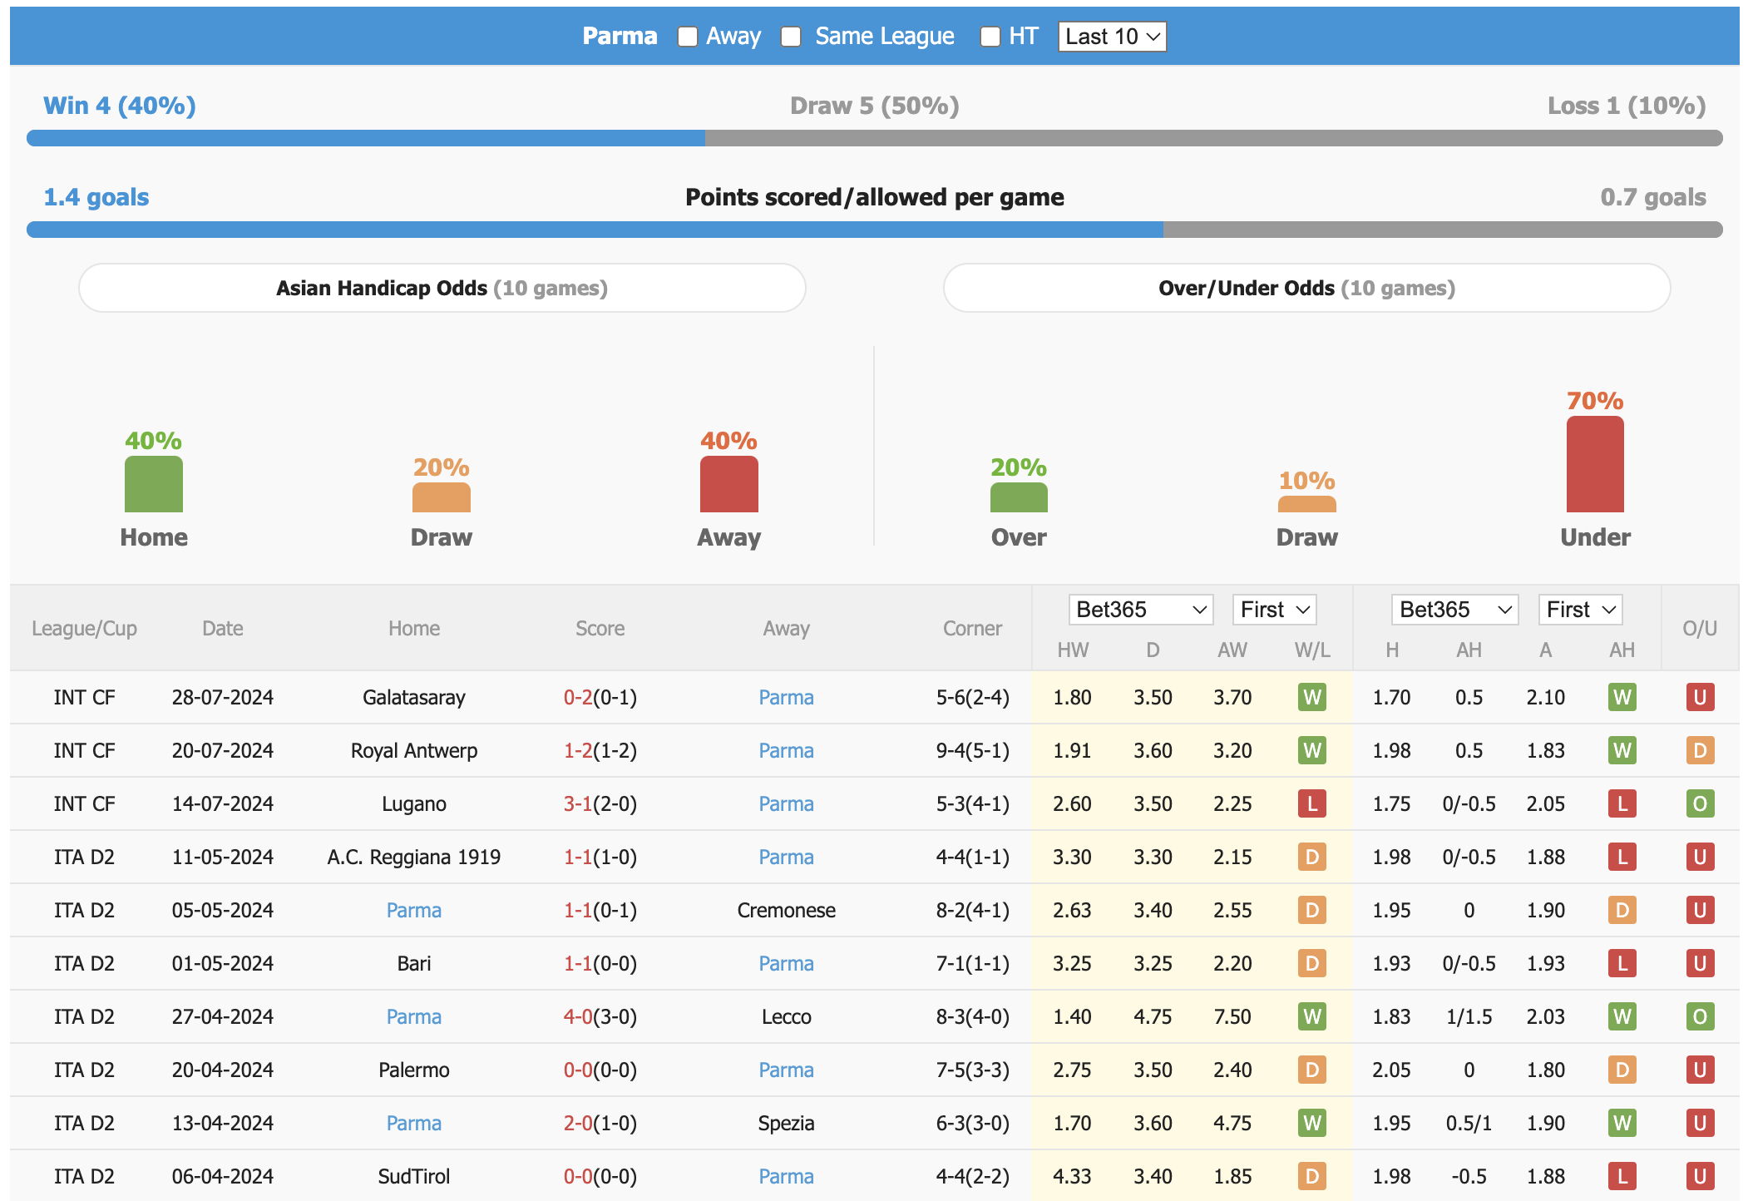Click the 9-4(5-1) corner value
1753x1201 pixels.
(972, 750)
